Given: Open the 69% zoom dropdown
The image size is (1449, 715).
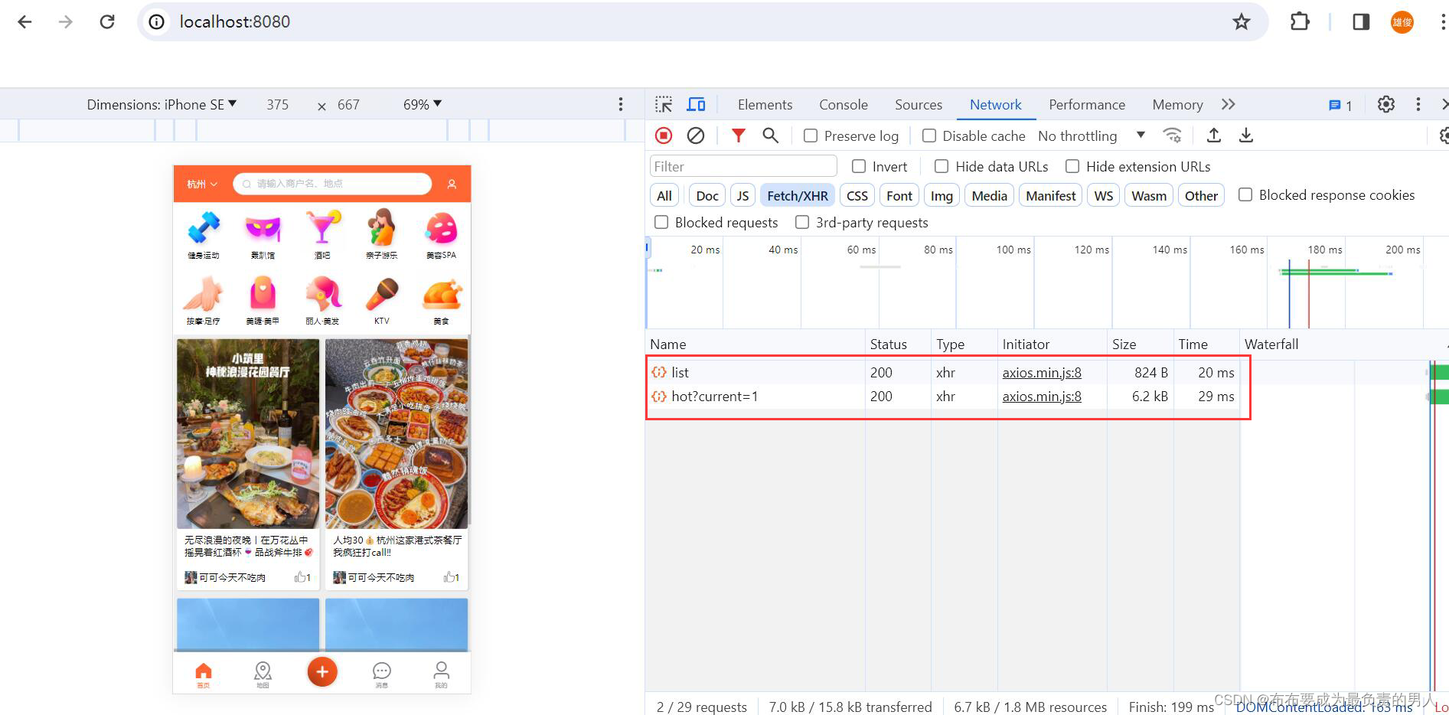Looking at the screenshot, I should tap(423, 104).
